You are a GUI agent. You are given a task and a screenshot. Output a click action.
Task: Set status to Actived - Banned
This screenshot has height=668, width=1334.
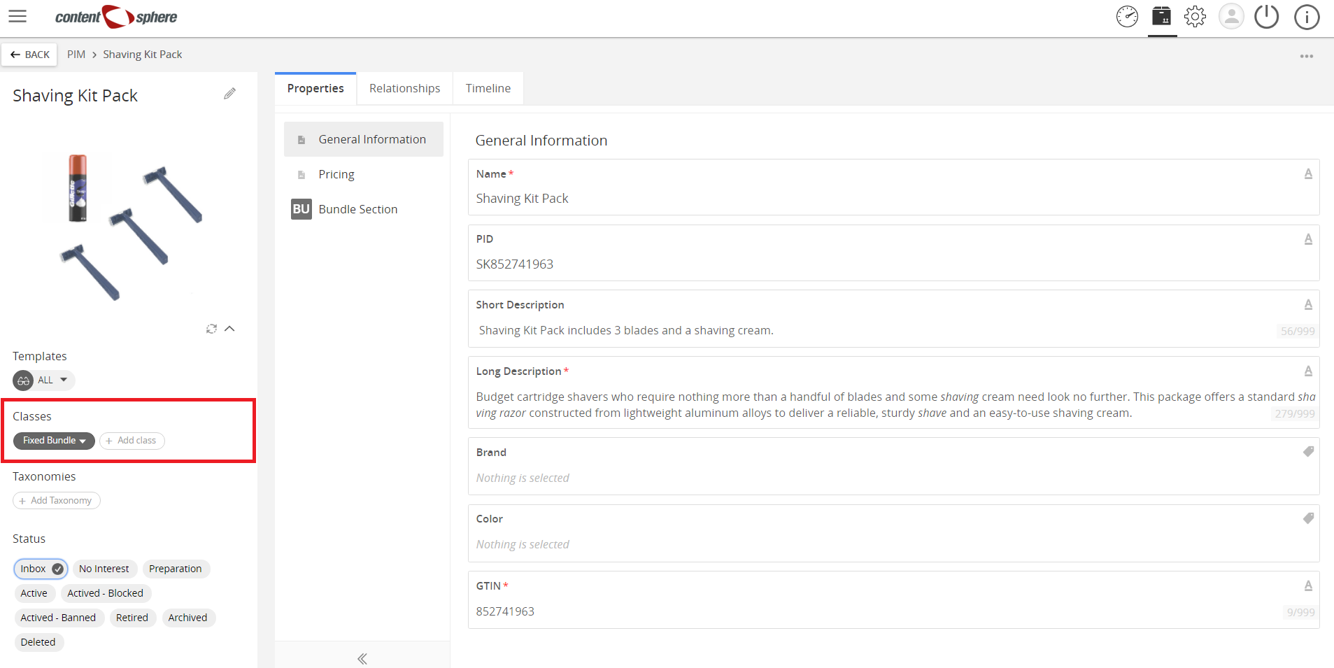[59, 618]
